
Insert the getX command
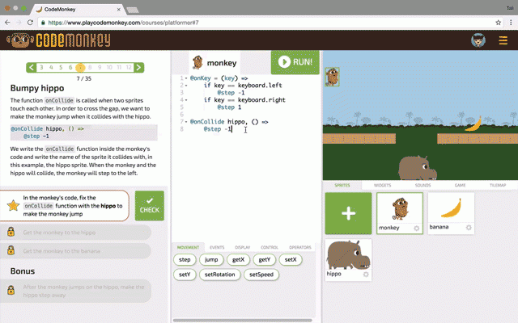coord(238,260)
